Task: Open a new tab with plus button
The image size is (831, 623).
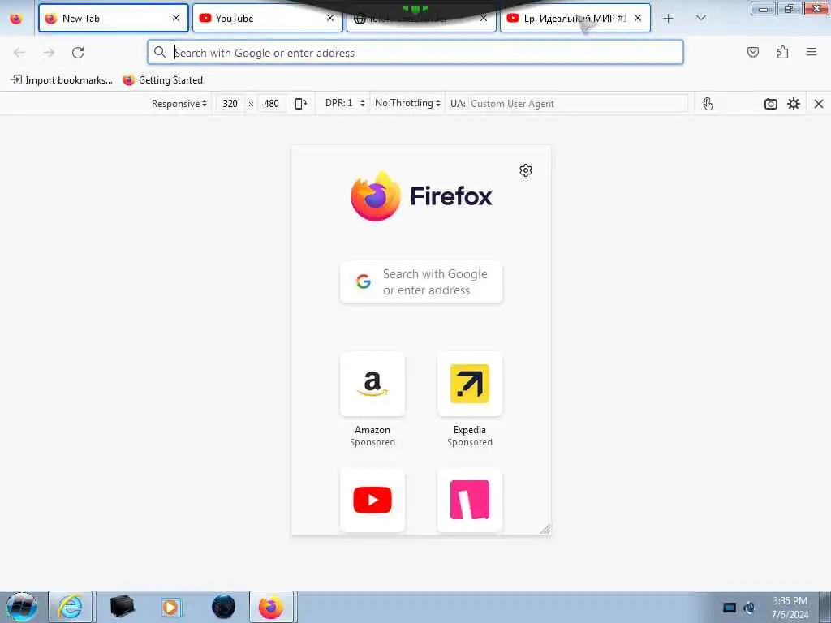Action: click(x=669, y=19)
